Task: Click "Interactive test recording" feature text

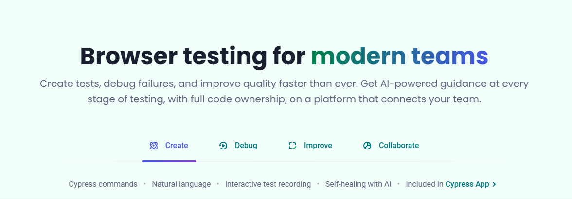Action: (268, 184)
